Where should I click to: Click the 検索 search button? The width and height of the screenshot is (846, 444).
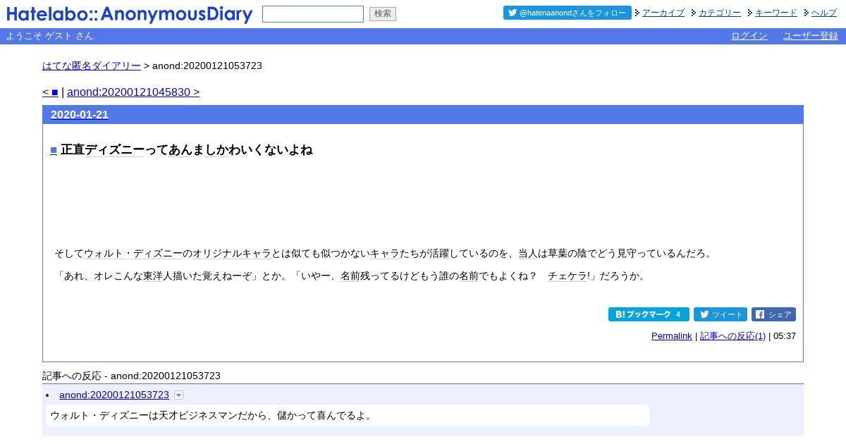[x=383, y=14]
